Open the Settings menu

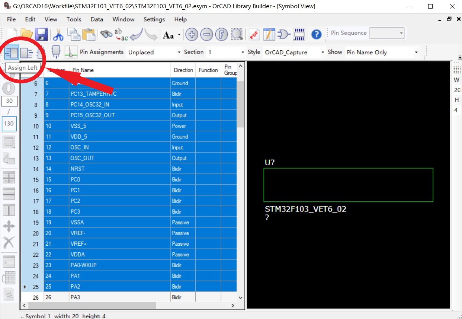[x=154, y=19]
